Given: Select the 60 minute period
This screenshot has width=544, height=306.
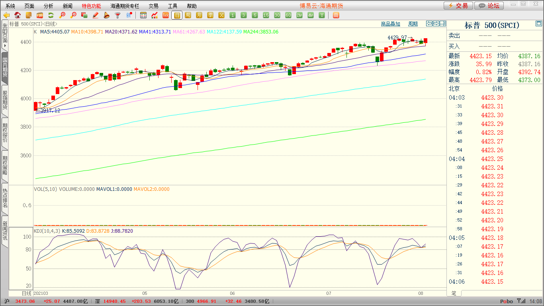Looking at the screenshot, I should [x=288, y=15].
